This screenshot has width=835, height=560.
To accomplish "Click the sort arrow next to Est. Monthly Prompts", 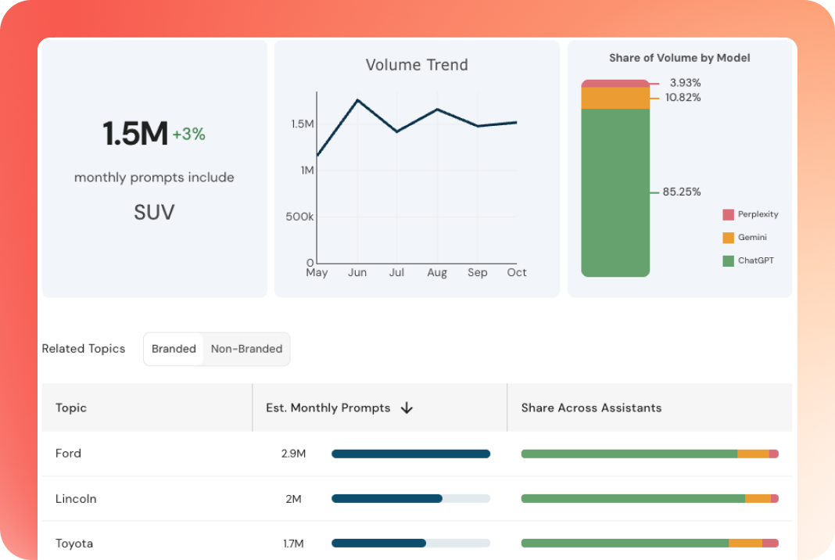I will pyautogui.click(x=406, y=407).
